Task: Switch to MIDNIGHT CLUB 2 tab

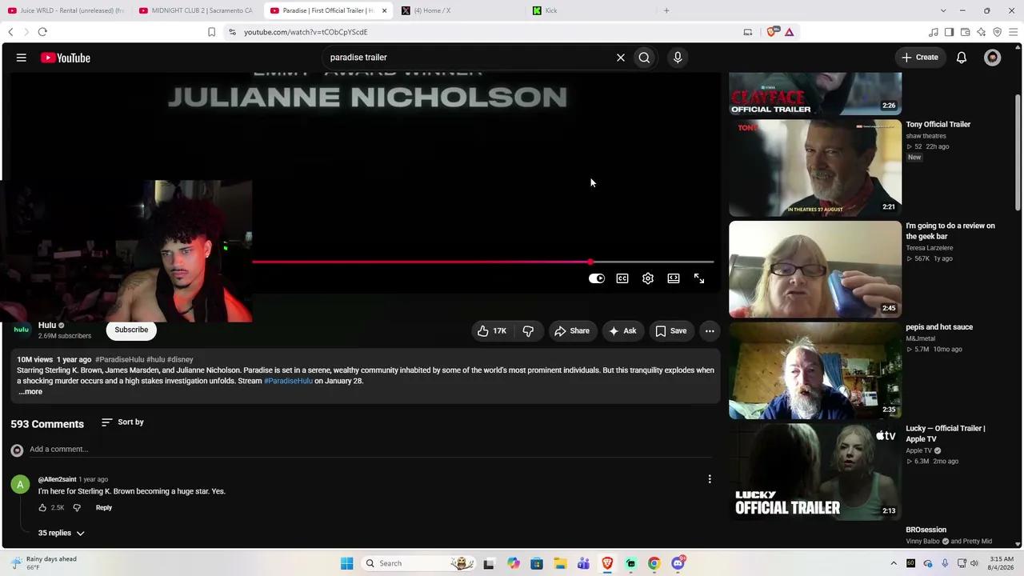Action: tap(196, 10)
